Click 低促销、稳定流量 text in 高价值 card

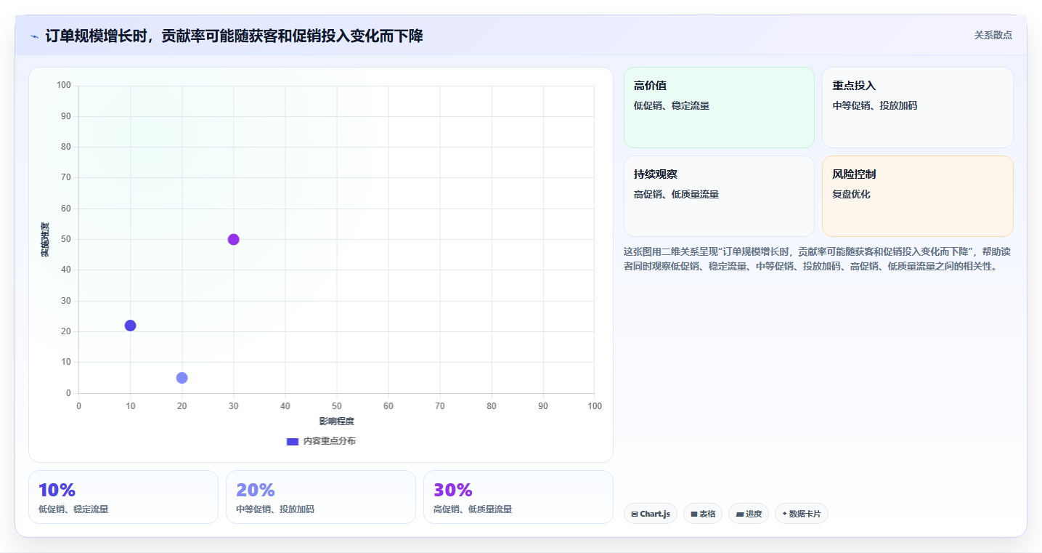pos(672,105)
